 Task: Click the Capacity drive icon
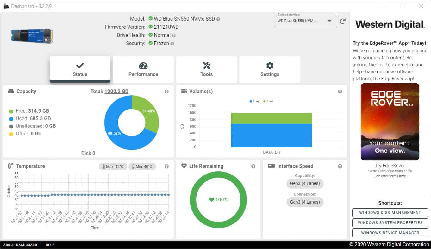11,91
